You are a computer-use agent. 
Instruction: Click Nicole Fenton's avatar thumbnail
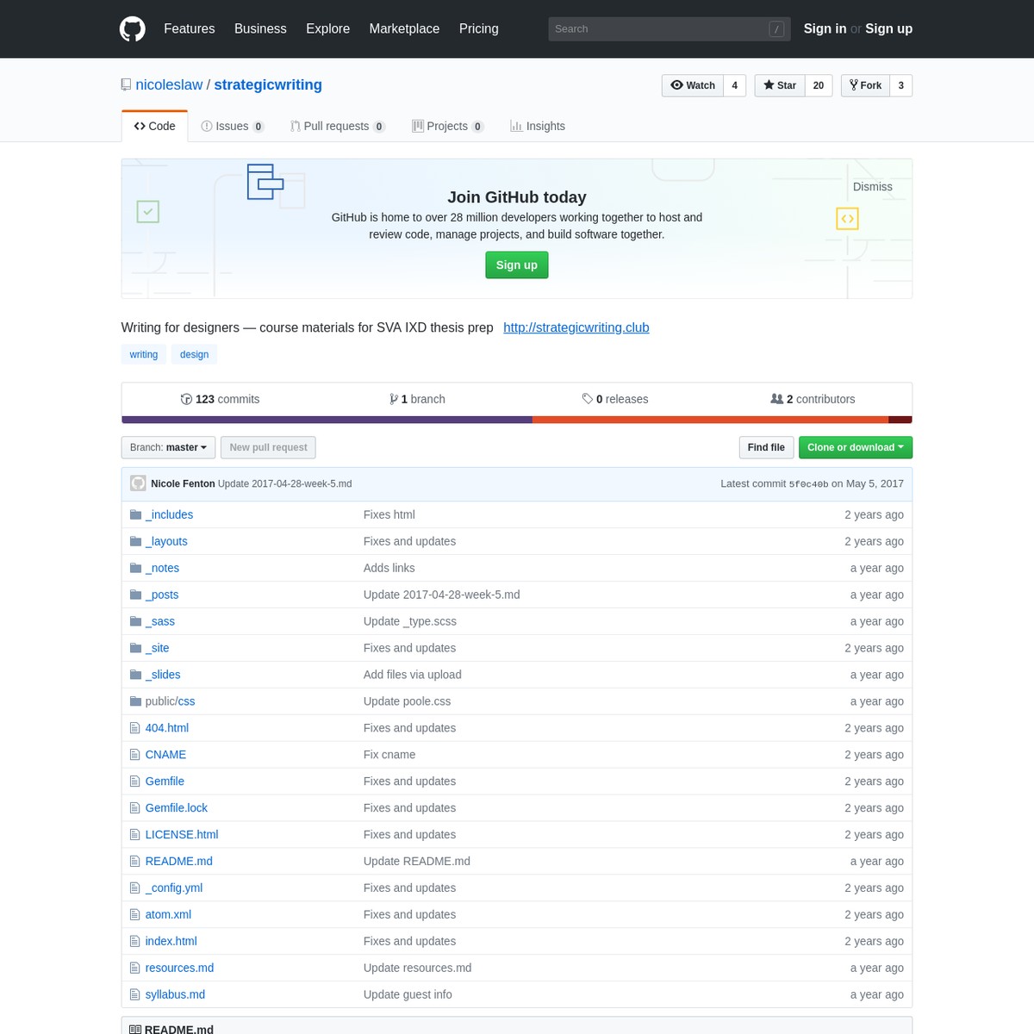138,483
